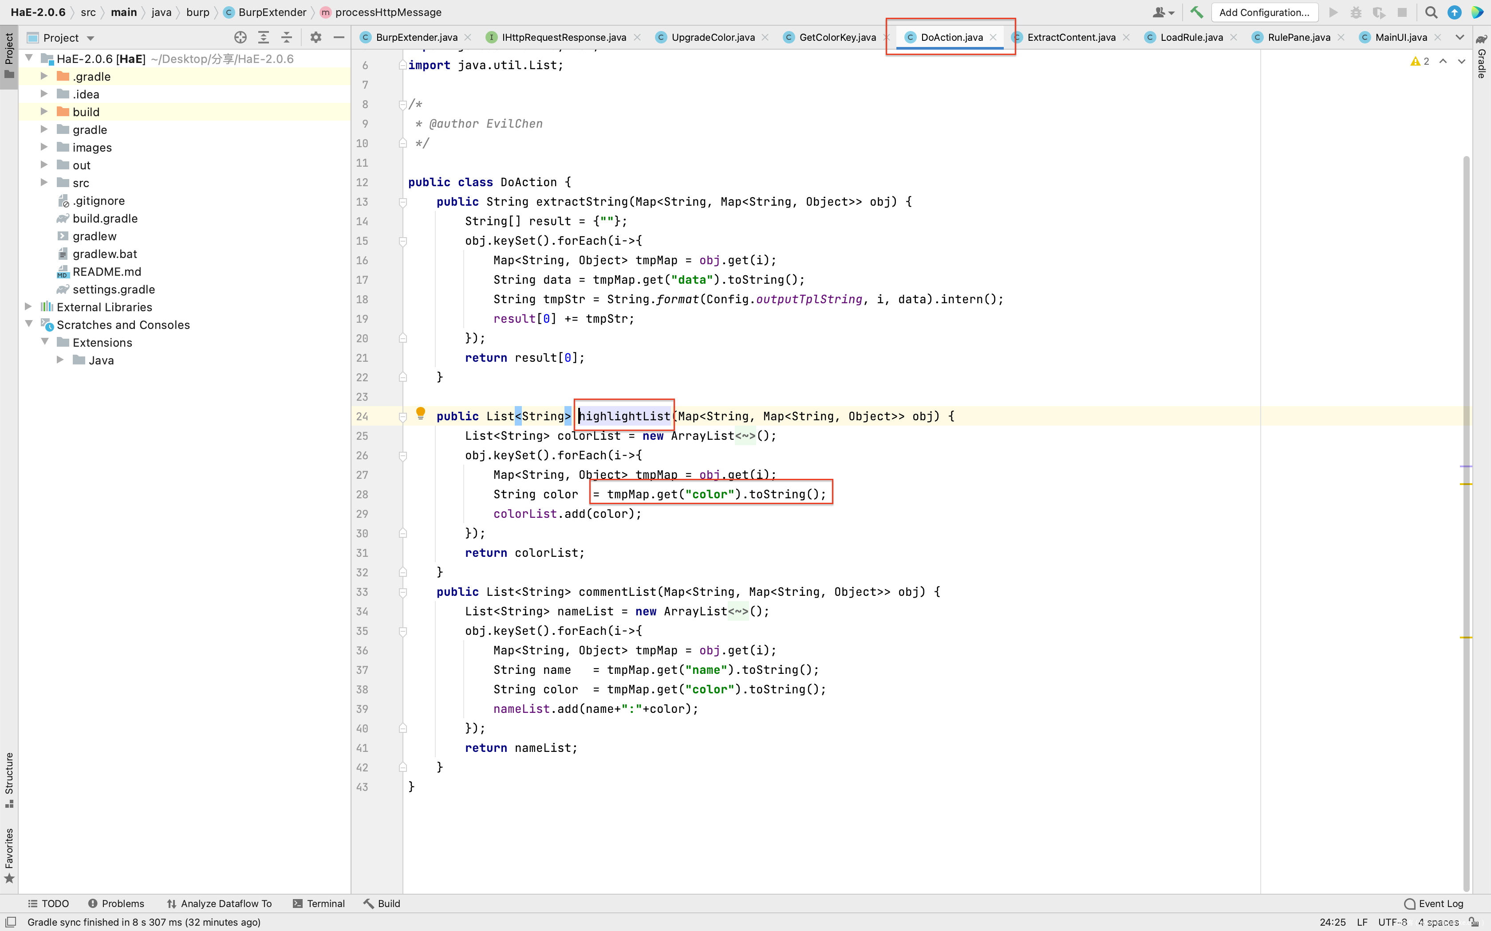This screenshot has height=931, width=1491.
Task: Toggle the Structure tool window
Action: click(x=9, y=779)
